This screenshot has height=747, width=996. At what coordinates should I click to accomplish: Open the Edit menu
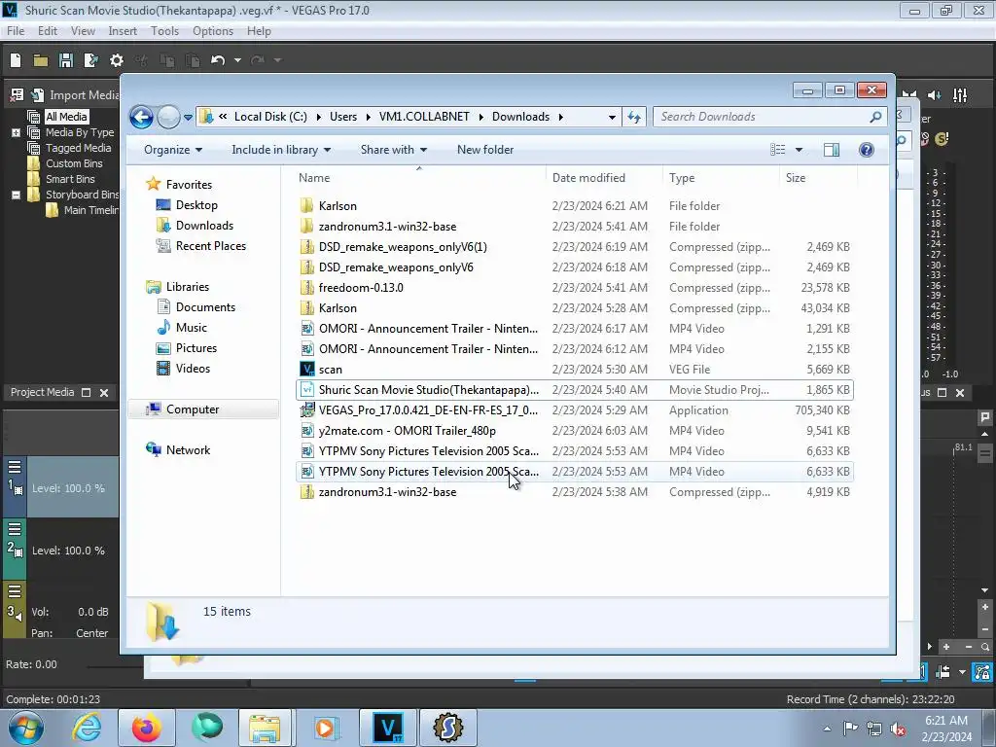pos(48,31)
